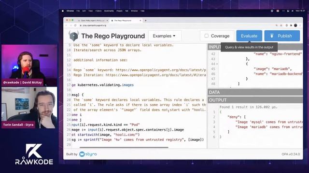Click the browser forward arrow
This screenshot has width=309, height=173.
pos(71,25)
